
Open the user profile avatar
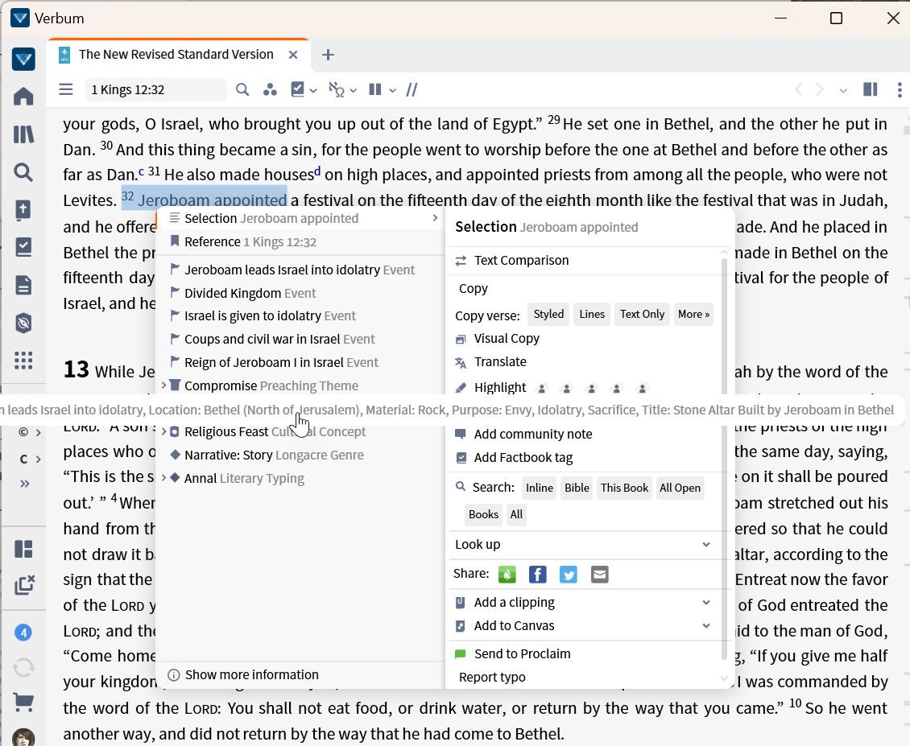pyautogui.click(x=23, y=737)
